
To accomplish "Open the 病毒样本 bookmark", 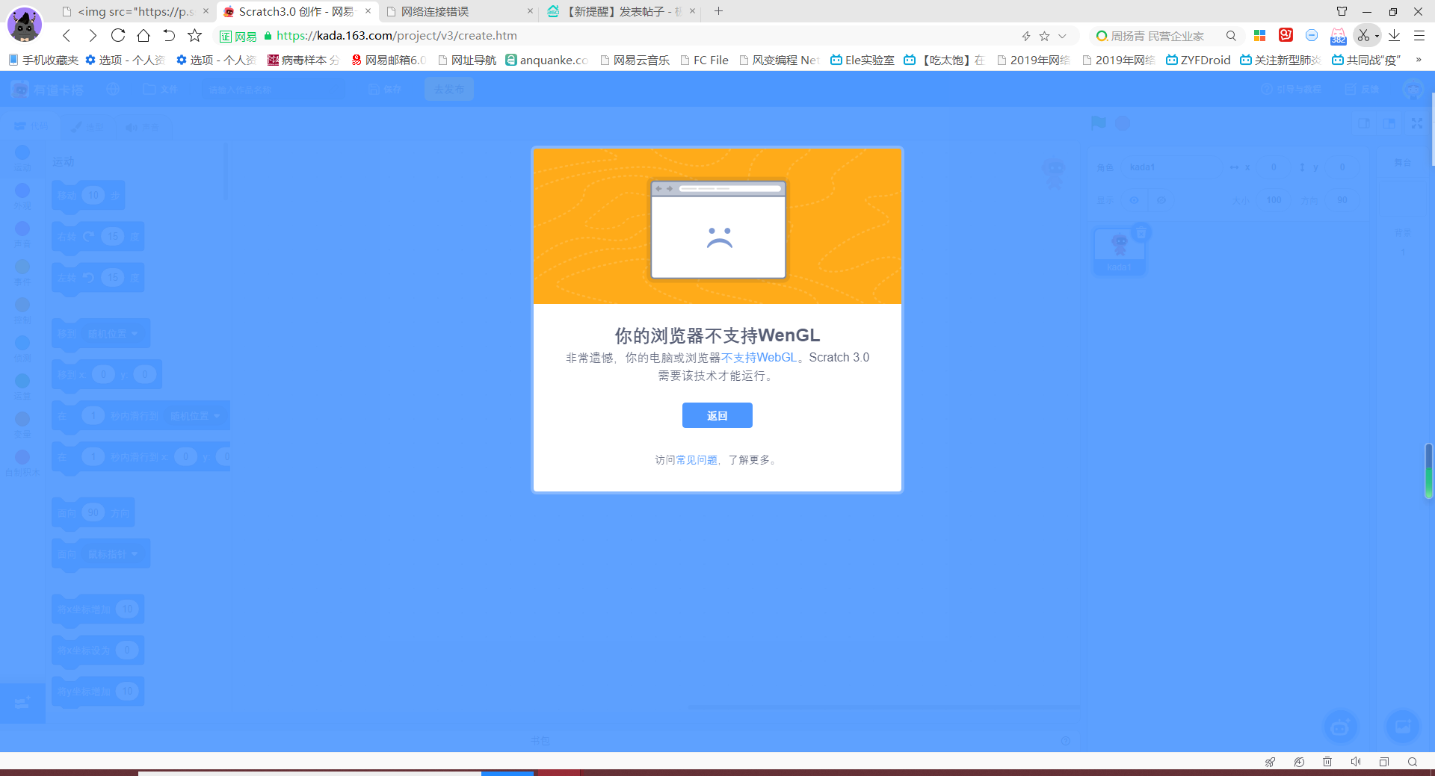I will click(x=303, y=60).
